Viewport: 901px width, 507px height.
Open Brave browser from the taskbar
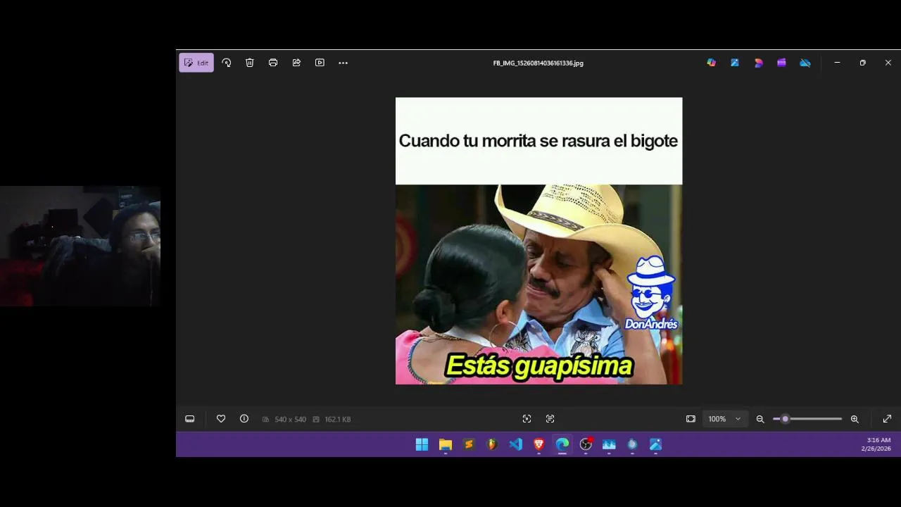coord(538,444)
